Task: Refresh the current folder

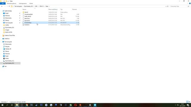Action: pyautogui.click(x=168, y=6)
